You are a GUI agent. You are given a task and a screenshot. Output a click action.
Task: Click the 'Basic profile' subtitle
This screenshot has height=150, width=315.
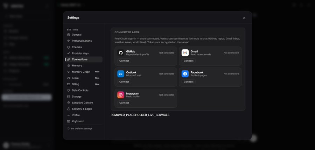pyautogui.click(x=133, y=97)
